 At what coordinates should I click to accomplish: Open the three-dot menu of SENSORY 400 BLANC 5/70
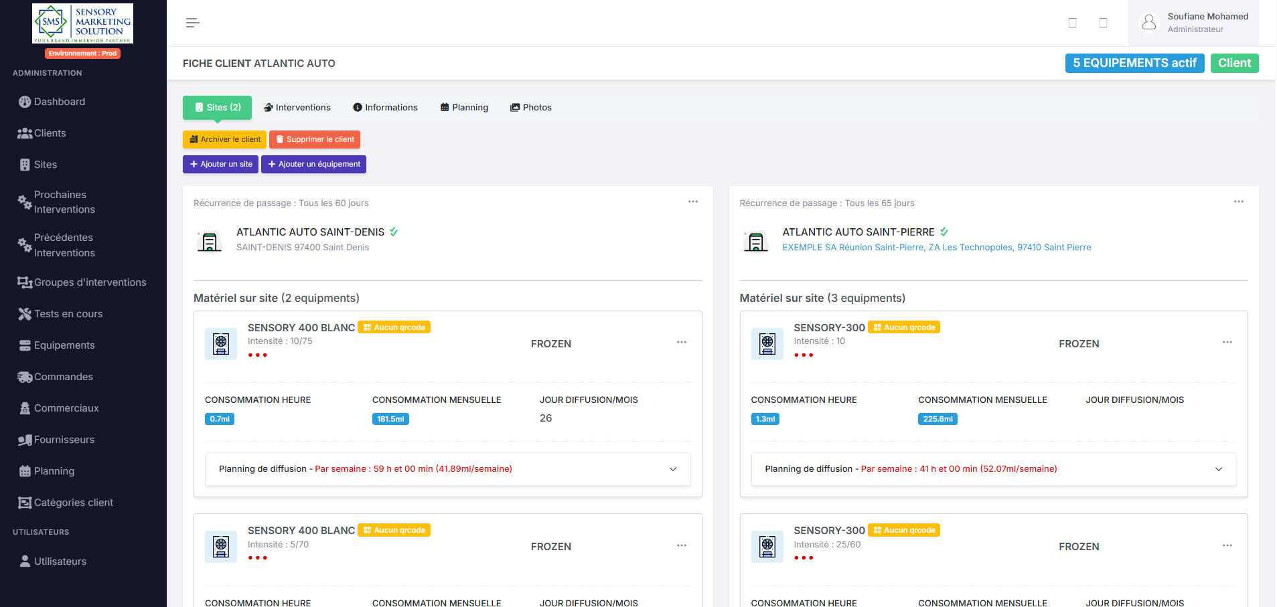pyautogui.click(x=682, y=545)
